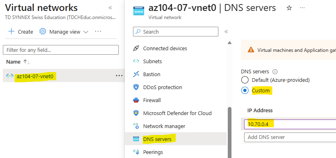Click the Create plus icon

point(11,32)
